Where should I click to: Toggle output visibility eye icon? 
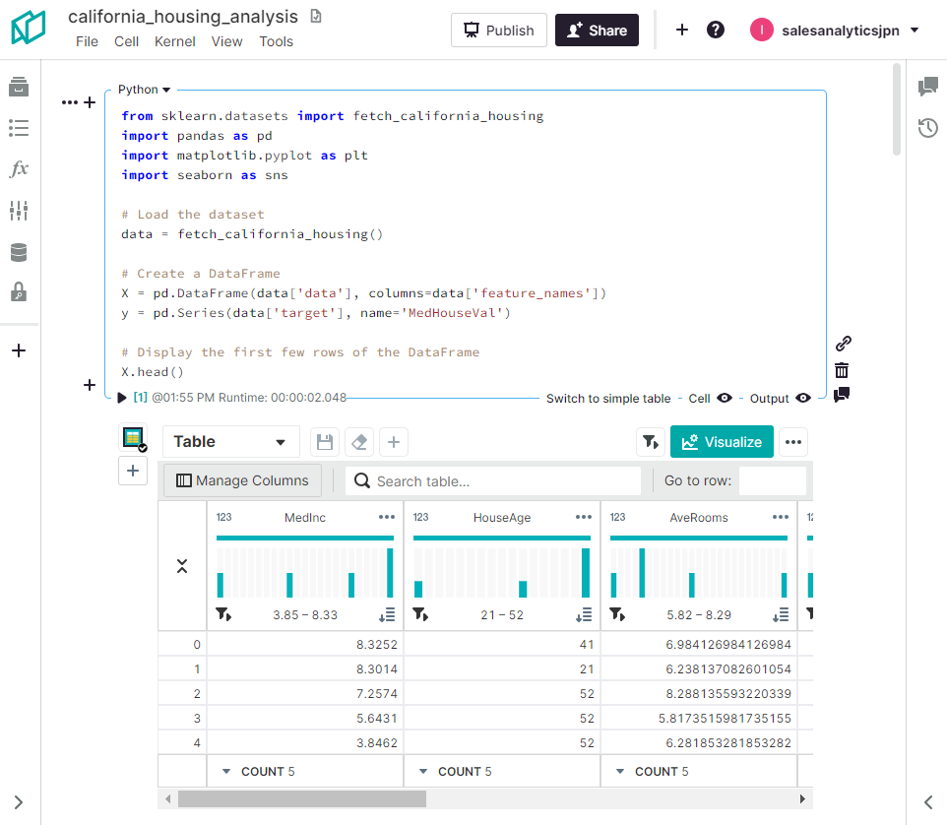click(803, 398)
